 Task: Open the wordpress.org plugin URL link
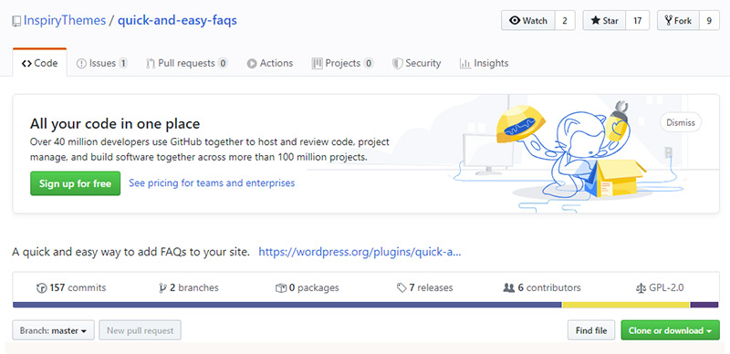tap(360, 252)
